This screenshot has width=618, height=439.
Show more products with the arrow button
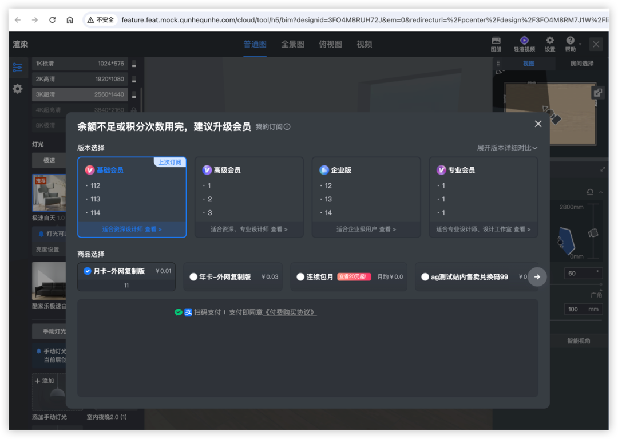537,276
